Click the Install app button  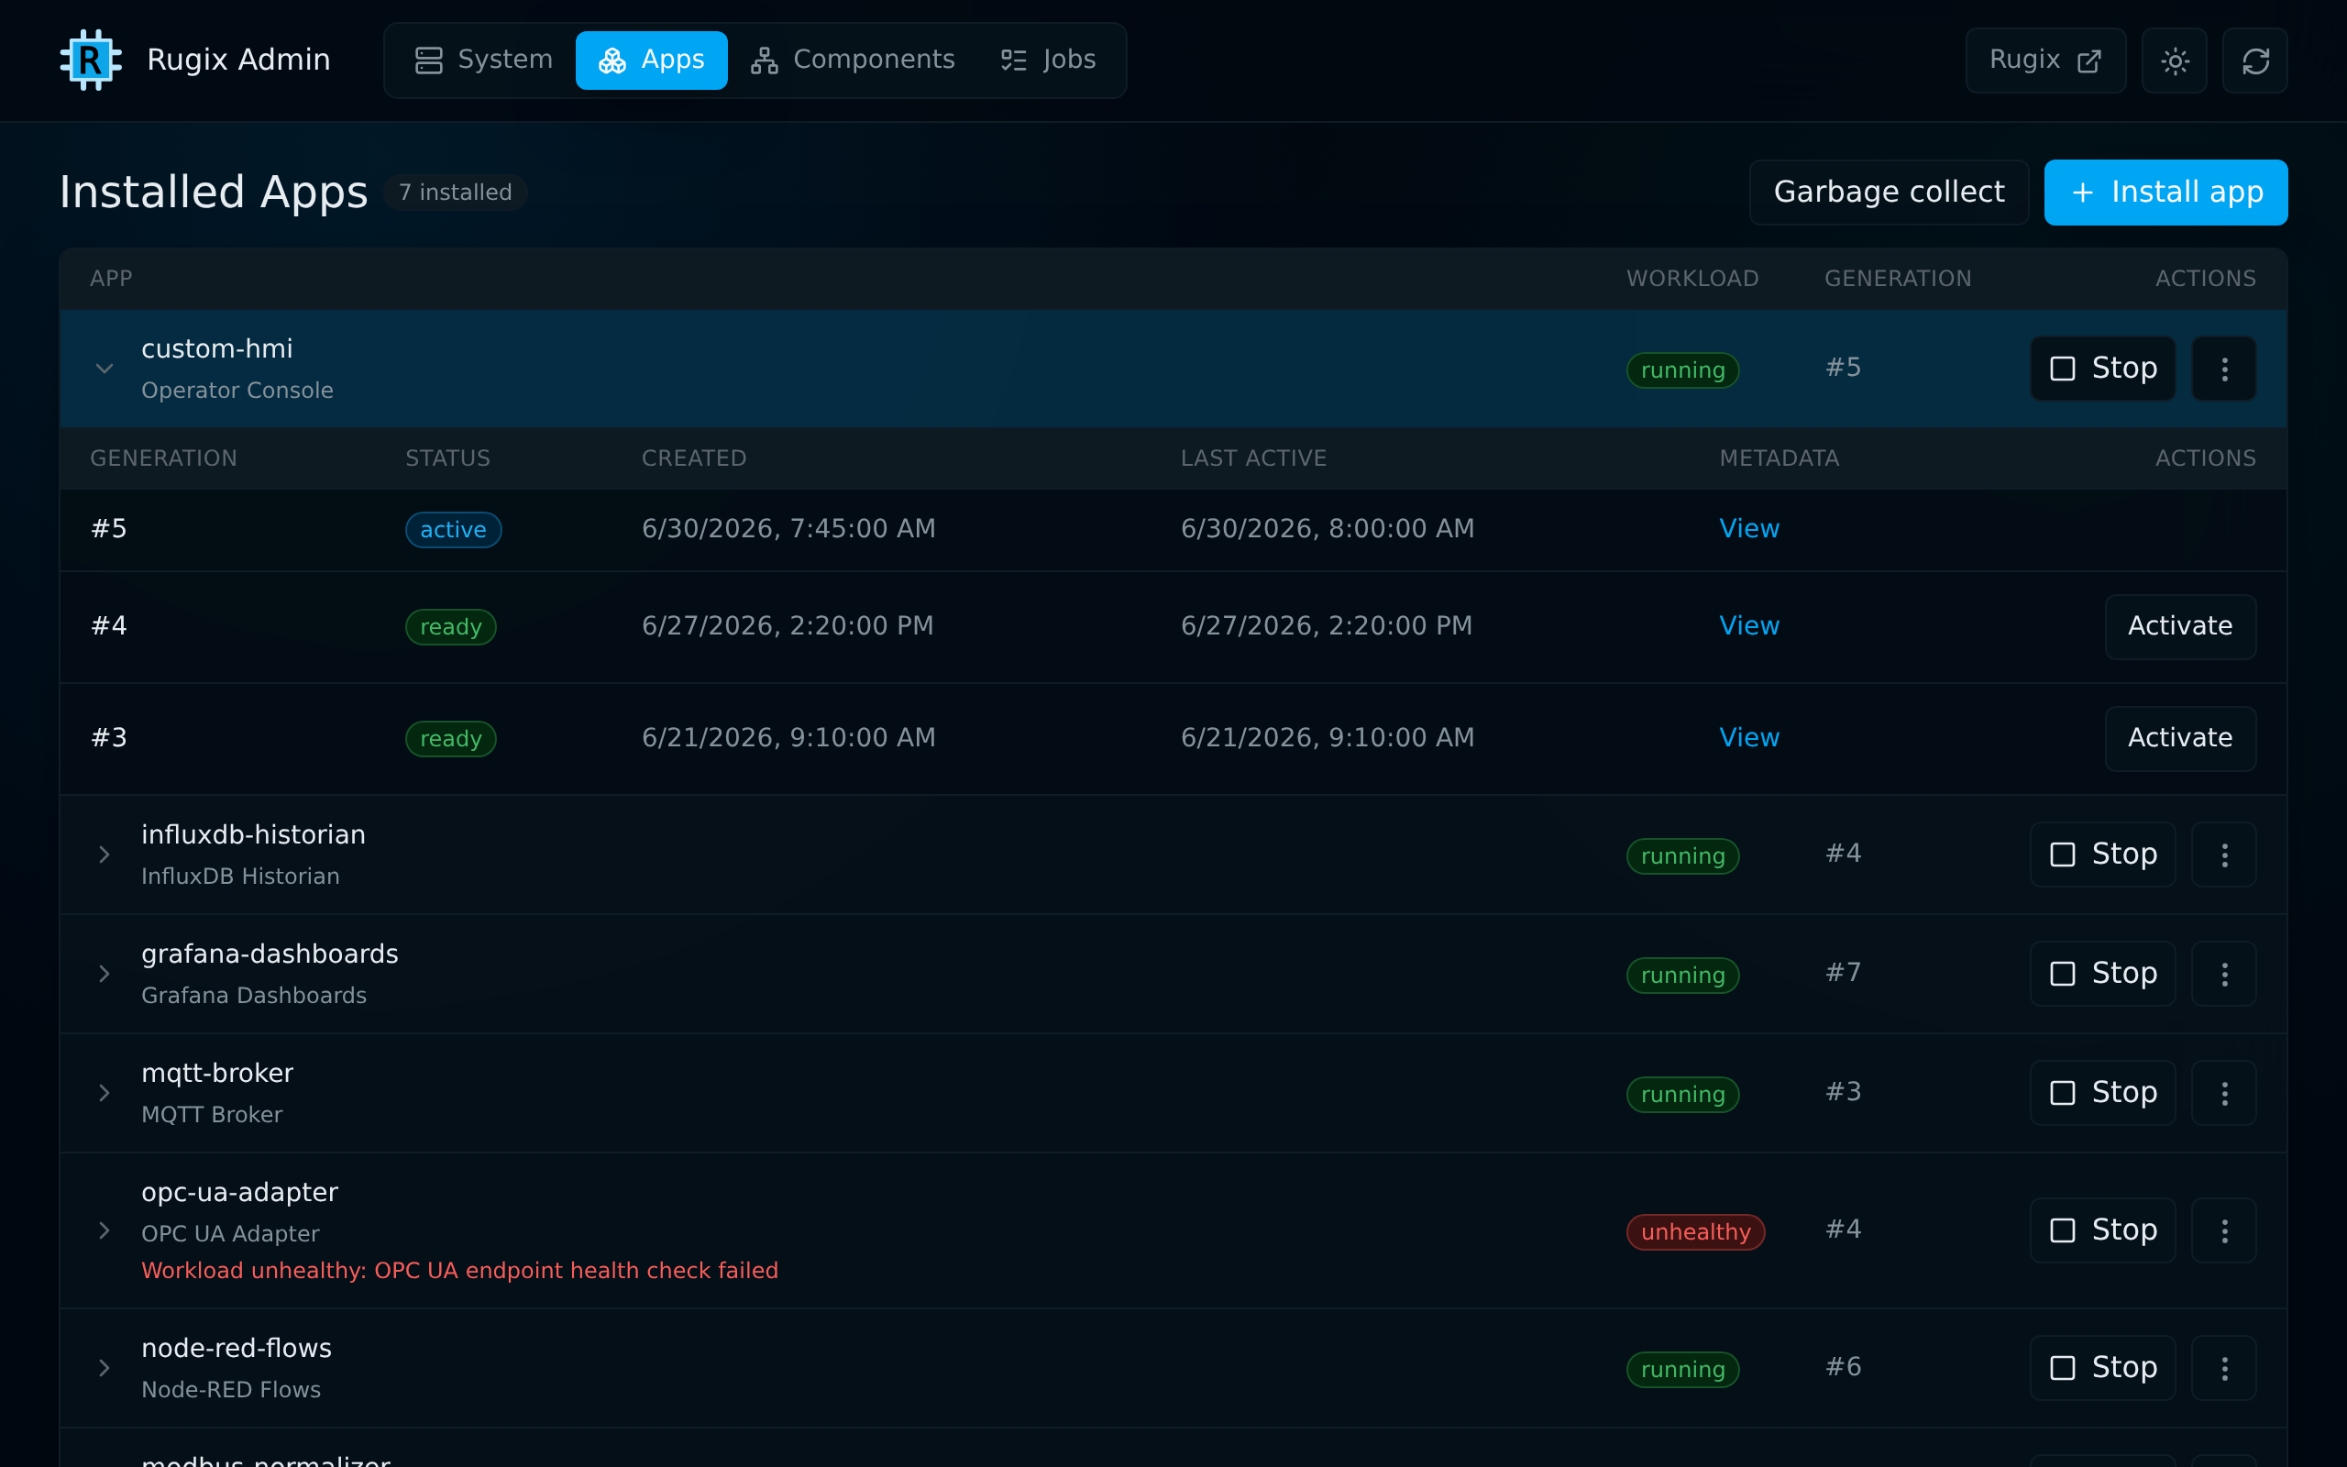2165,193
